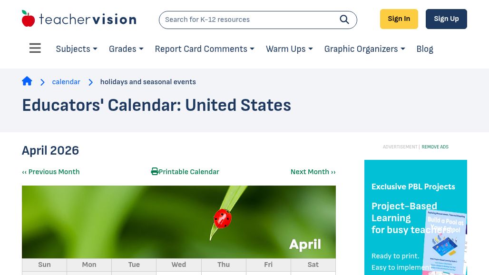This screenshot has height=275, width=489.
Task: Focus the K-12 resources search field
Action: point(247,20)
